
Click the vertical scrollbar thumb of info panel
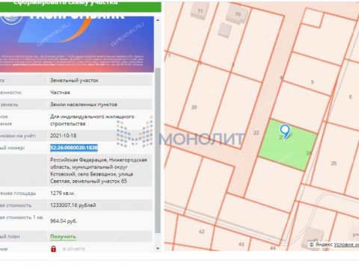pos(158,150)
